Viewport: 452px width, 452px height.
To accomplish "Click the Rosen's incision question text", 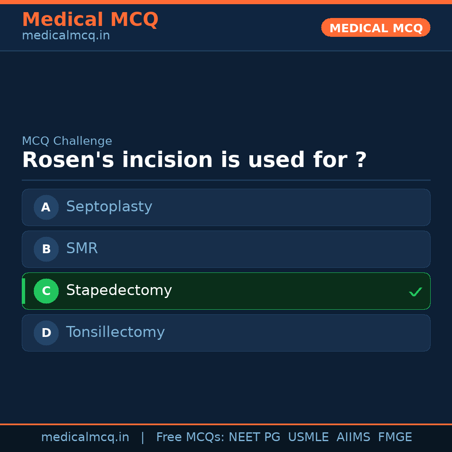I will coord(194,160).
